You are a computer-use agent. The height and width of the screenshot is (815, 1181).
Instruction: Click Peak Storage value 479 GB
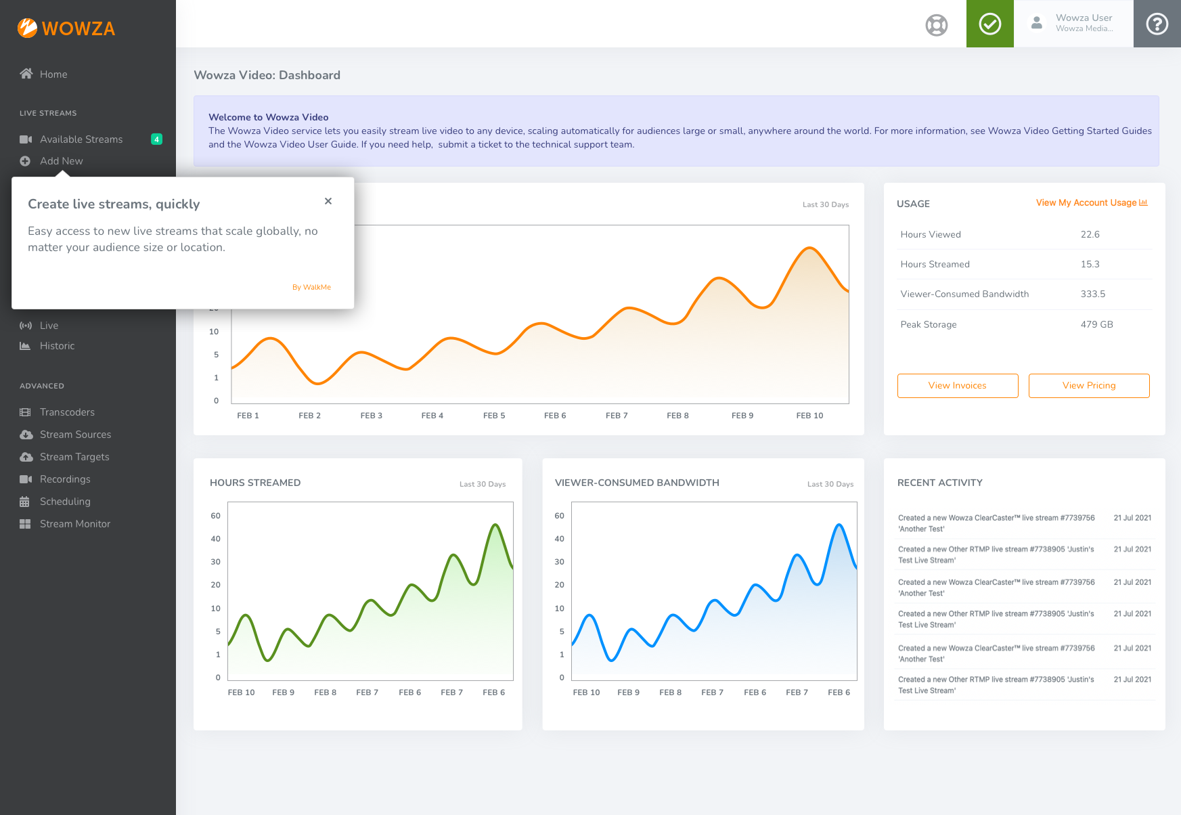click(x=1096, y=325)
